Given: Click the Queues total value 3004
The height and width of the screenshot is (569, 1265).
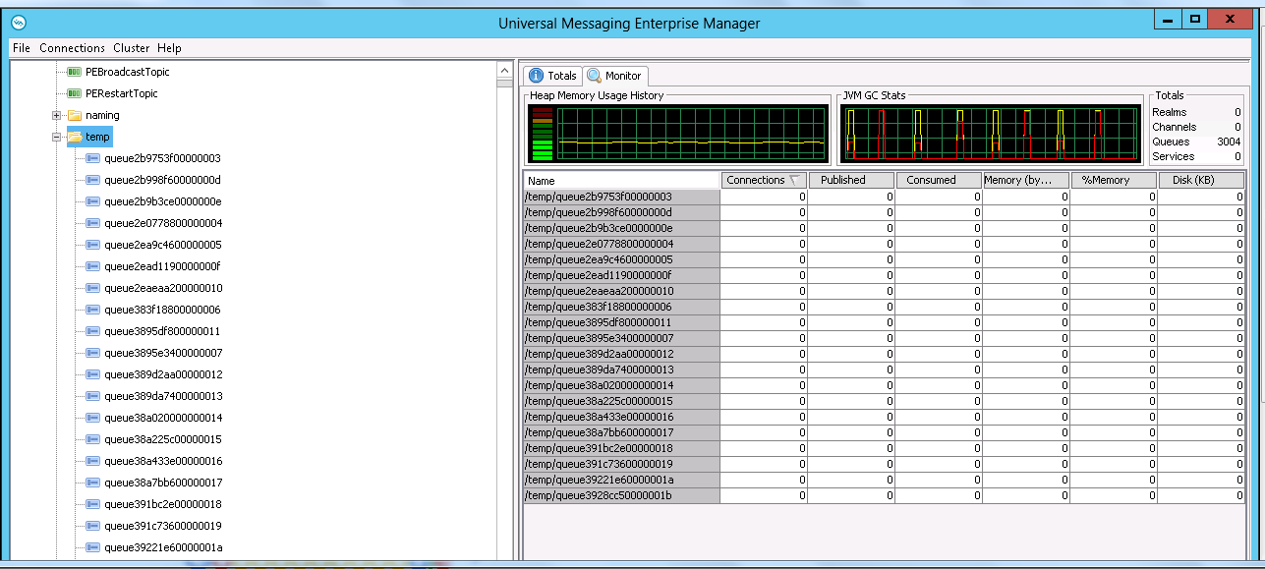Looking at the screenshot, I should point(1229,142).
